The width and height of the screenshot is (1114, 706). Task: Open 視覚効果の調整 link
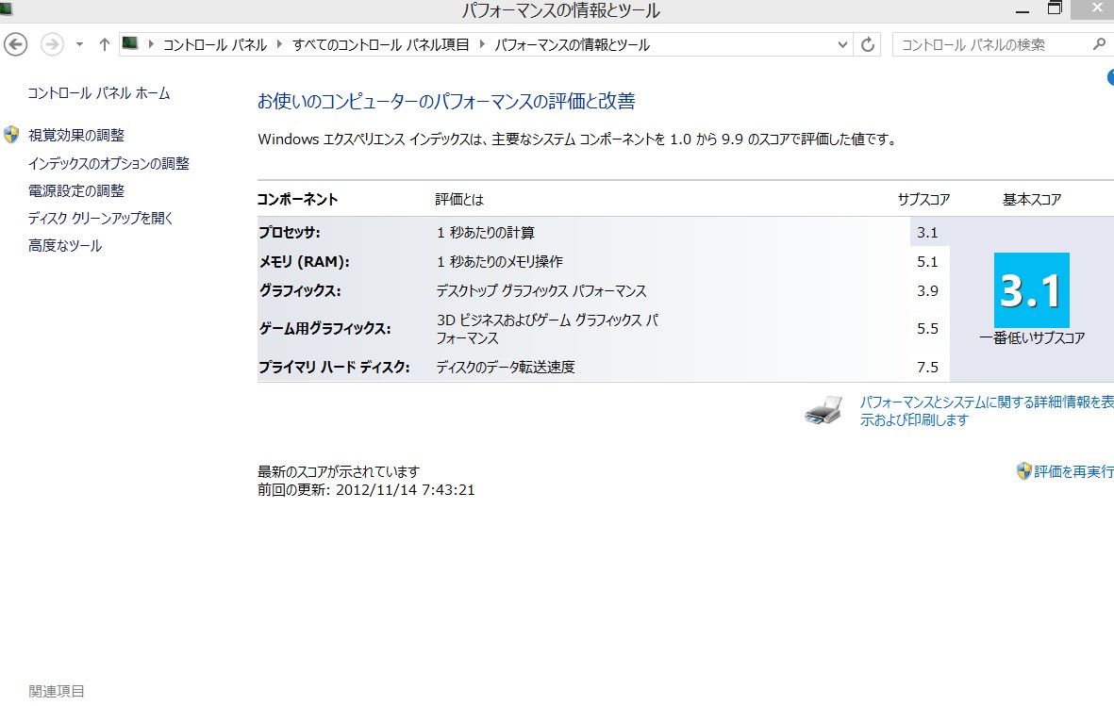(x=76, y=135)
